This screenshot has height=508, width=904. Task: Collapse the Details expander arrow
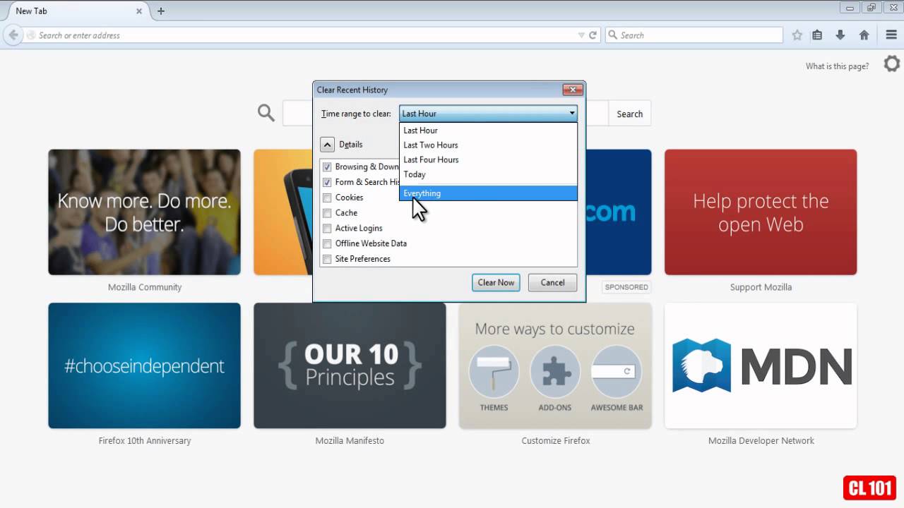(327, 144)
